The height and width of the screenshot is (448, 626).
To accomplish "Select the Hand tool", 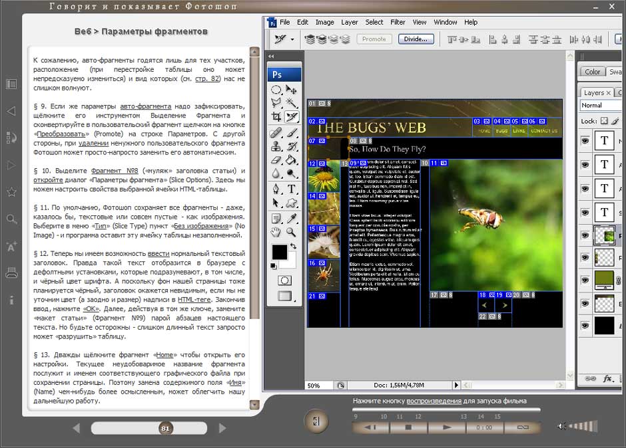I will pyautogui.click(x=276, y=232).
